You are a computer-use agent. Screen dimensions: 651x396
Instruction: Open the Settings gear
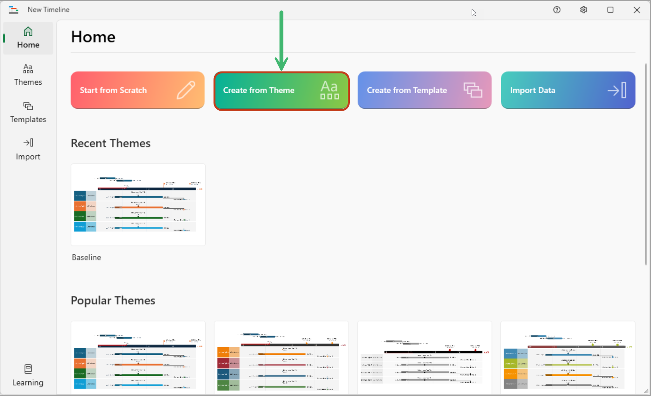click(x=583, y=10)
